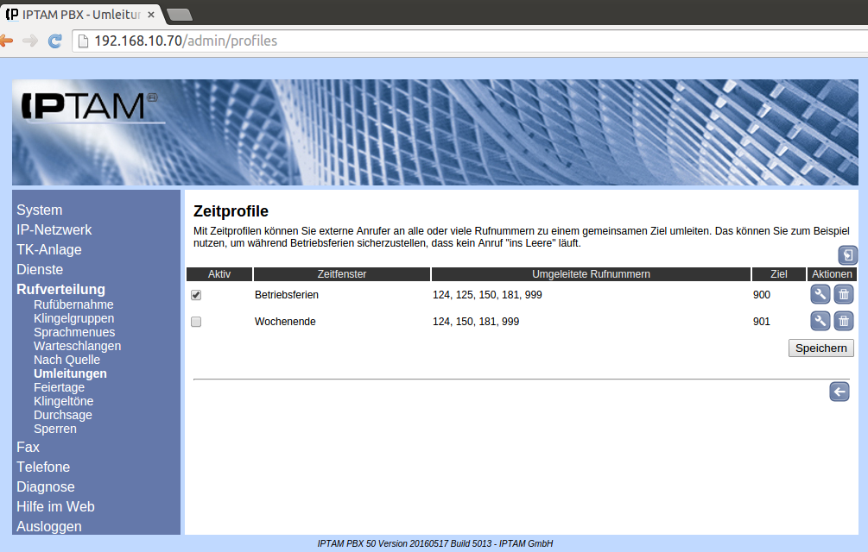Enable the Wochenende active checkbox
This screenshot has height=552, width=868.
(x=196, y=322)
